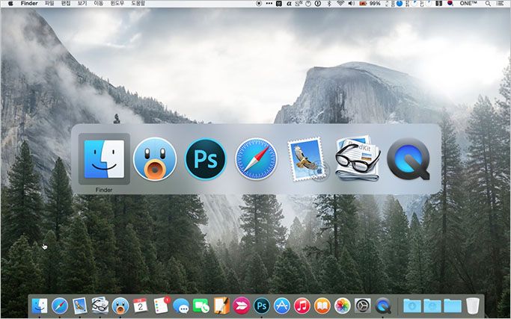The width and height of the screenshot is (511, 319).
Task: Open the 윈도우 menu
Action: (x=117, y=3)
